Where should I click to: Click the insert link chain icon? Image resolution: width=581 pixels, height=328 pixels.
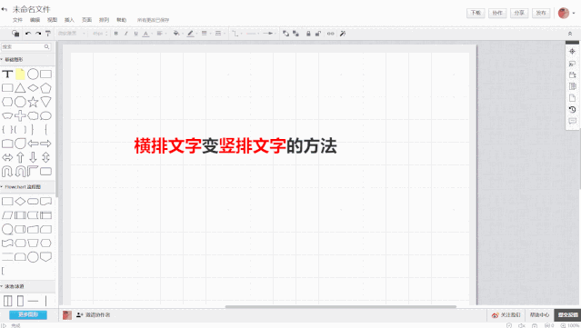331,34
